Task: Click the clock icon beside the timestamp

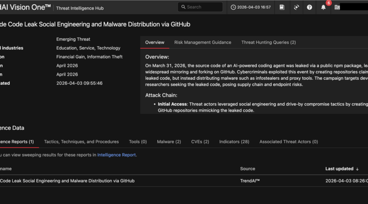Action: (x=233, y=7)
